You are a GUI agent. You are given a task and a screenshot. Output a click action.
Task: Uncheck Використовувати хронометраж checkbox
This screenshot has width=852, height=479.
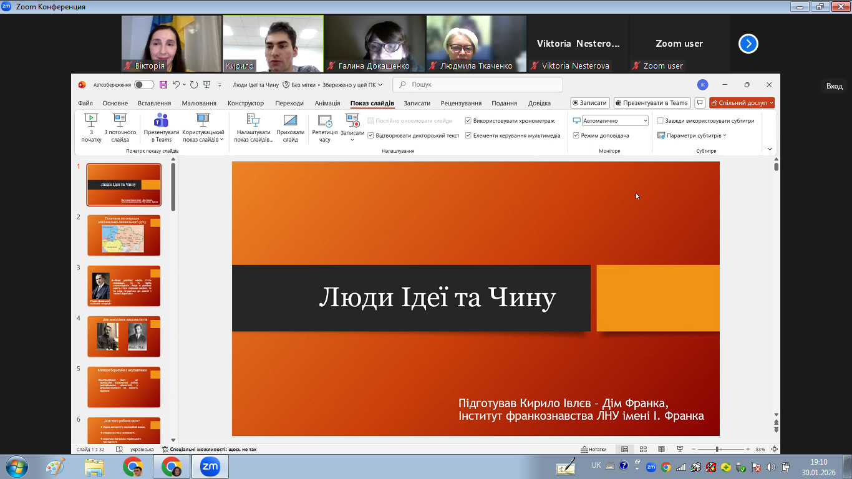click(468, 121)
